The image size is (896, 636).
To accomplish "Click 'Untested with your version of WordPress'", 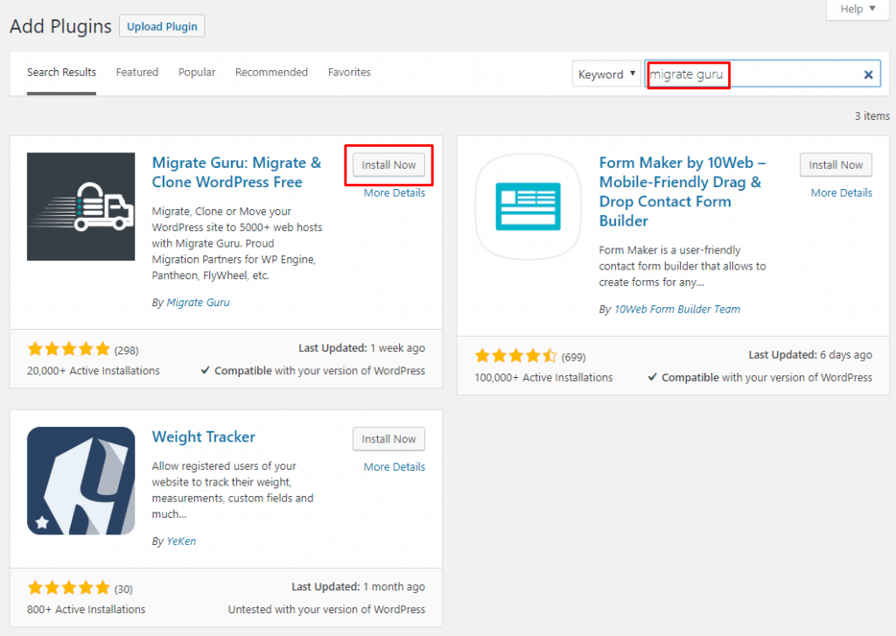I will pyautogui.click(x=326, y=610).
